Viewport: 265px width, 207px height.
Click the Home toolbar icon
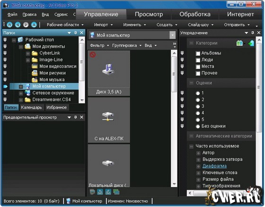pyautogui.click(x=9, y=25)
